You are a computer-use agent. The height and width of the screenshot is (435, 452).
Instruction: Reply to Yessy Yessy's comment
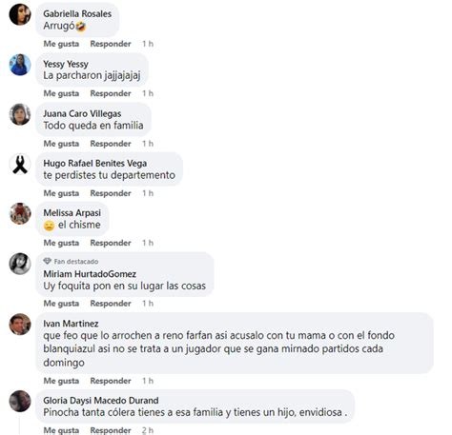point(111,93)
